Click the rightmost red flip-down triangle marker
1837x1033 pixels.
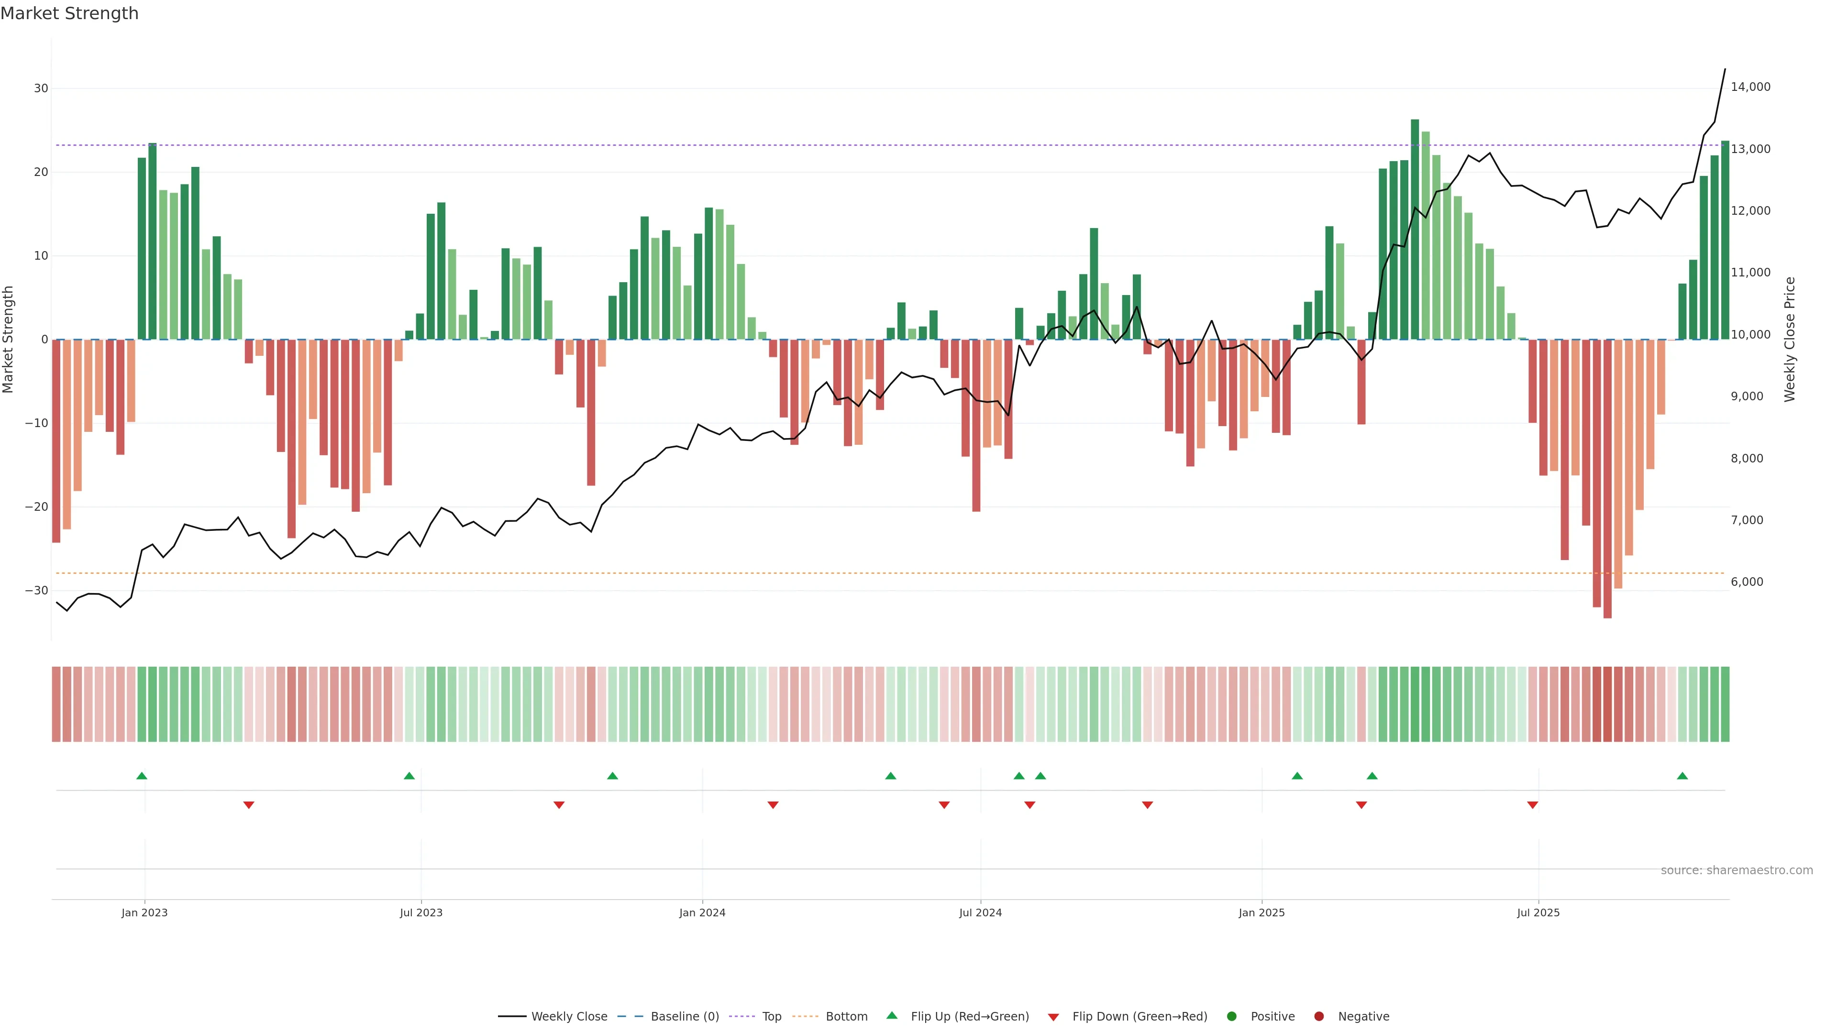[x=1532, y=805]
